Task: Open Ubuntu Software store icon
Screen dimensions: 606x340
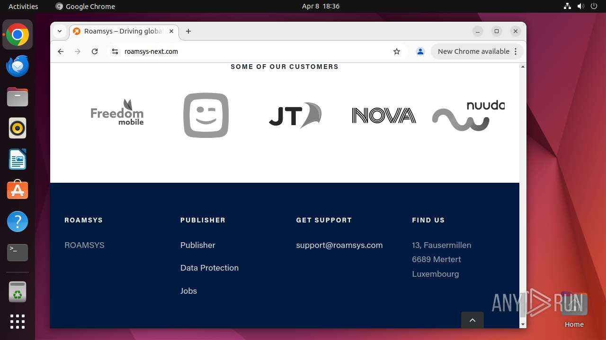Action: coord(18,190)
